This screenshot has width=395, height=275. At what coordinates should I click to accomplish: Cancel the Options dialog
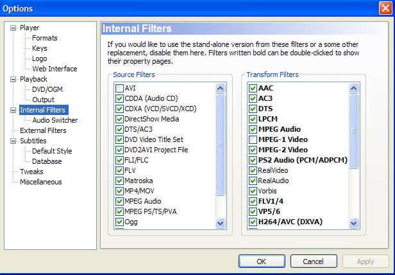click(314, 262)
